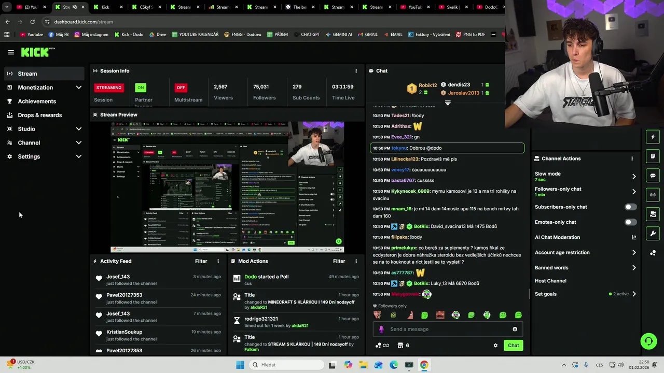Toggle the Partner ON badge
The width and height of the screenshot is (664, 373).
pos(141,88)
